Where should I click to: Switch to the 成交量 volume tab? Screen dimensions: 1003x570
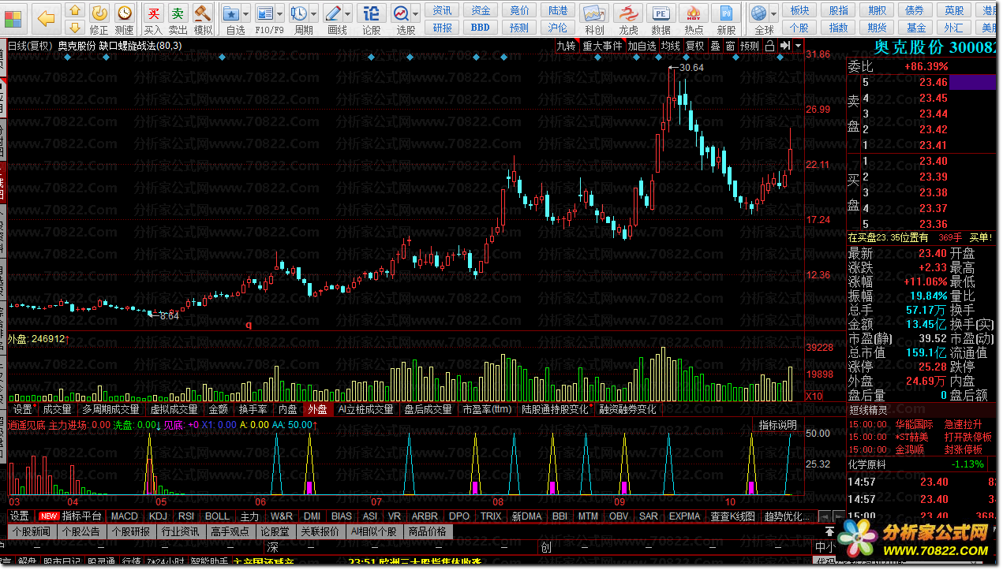point(57,409)
